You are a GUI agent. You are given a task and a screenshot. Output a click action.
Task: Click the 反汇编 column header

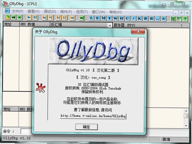coord(79,25)
